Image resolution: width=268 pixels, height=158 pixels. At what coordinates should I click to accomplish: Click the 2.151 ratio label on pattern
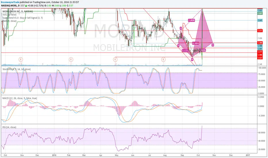click(185, 50)
